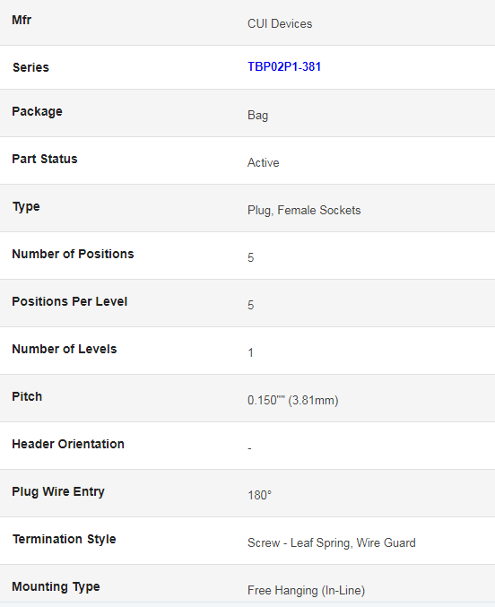Select the Screw - Leaf Spring, Wire Guard value
The height and width of the screenshot is (607, 495).
pos(332,542)
